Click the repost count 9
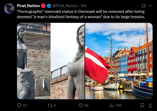The image size is (157, 111). 54,105
